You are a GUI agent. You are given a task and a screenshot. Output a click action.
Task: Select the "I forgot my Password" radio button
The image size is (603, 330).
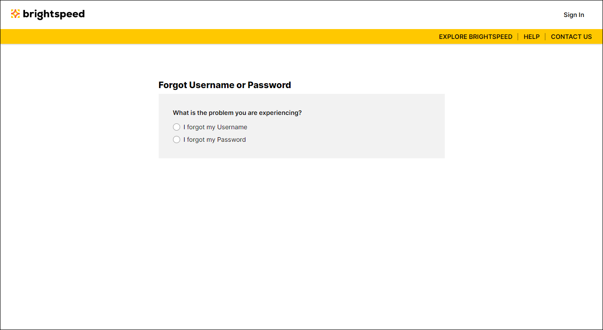point(177,140)
